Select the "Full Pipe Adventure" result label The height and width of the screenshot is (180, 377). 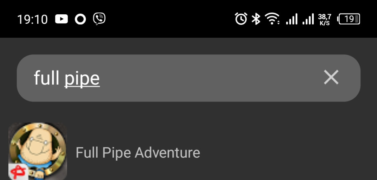tap(138, 153)
